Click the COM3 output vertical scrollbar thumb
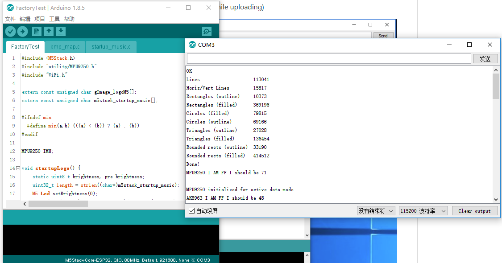 (496, 86)
